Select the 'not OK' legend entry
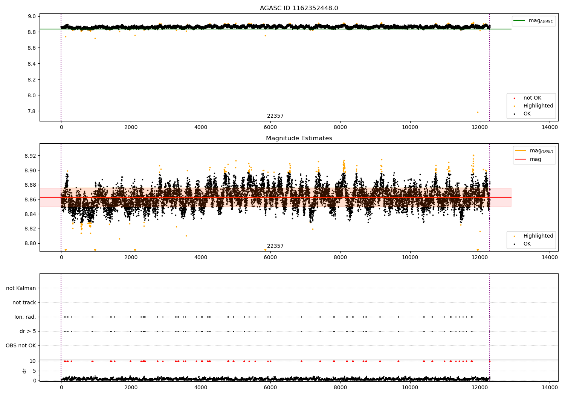565x396 pixels. (532, 98)
